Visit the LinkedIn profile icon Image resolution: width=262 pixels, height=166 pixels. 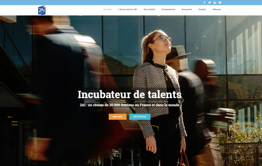pyautogui.click(x=215, y=2)
